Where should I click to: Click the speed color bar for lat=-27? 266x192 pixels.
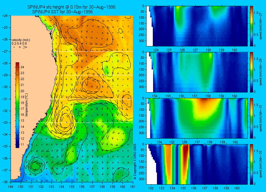click(252, 26)
